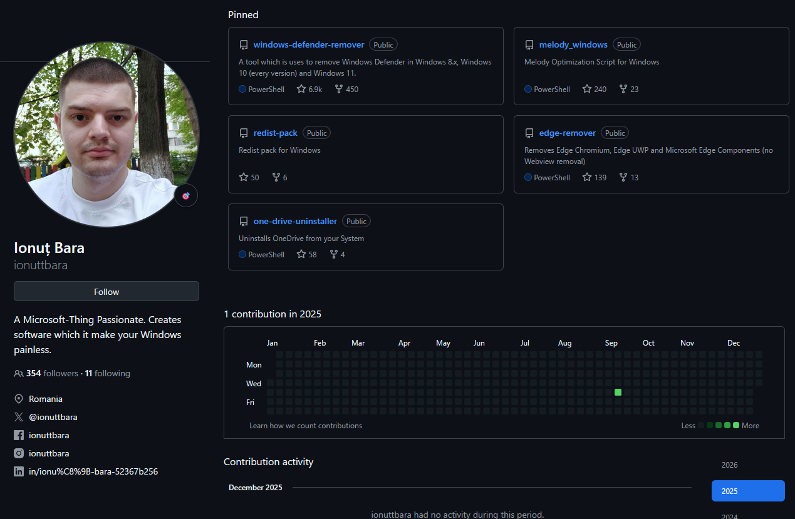Open stargazers star icon showing 6.9k
The width and height of the screenshot is (795, 519).
pyautogui.click(x=301, y=89)
